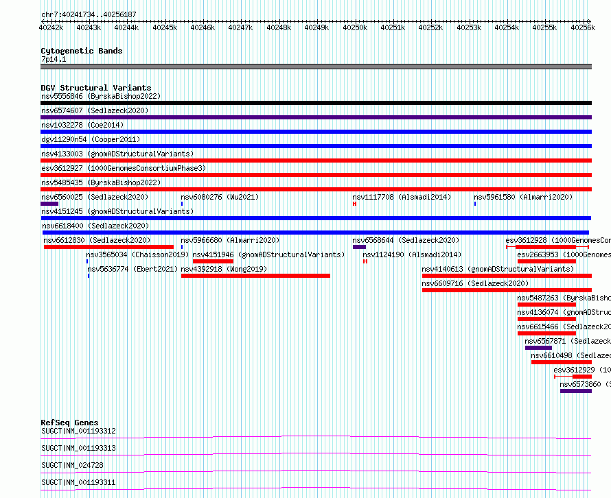Image resolution: width=611 pixels, height=498 pixels.
Task: Open nsv6618400 (Sedlazeck2020) label
Action: (95, 226)
